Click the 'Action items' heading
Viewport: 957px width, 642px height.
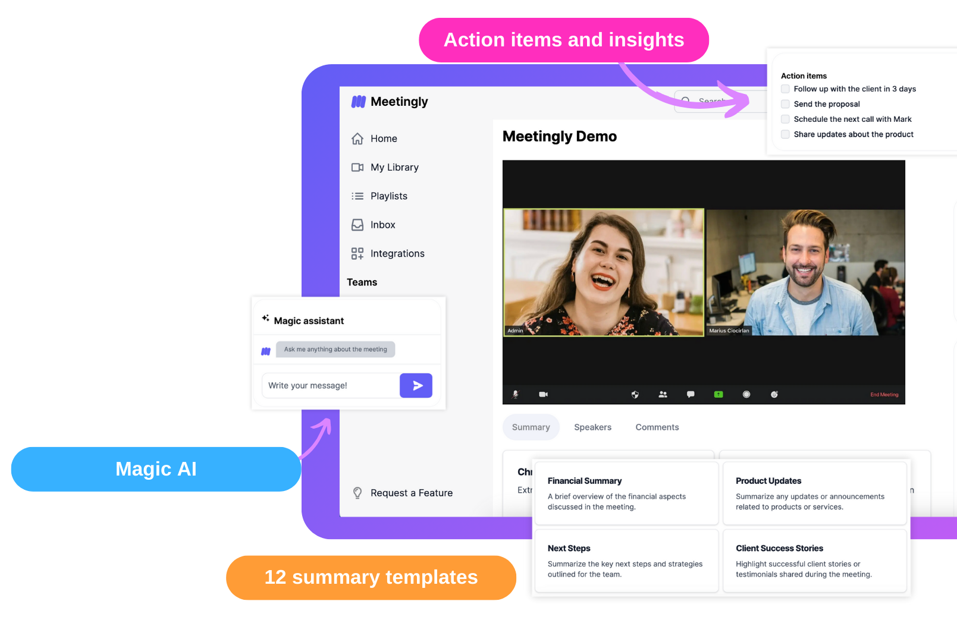804,76
